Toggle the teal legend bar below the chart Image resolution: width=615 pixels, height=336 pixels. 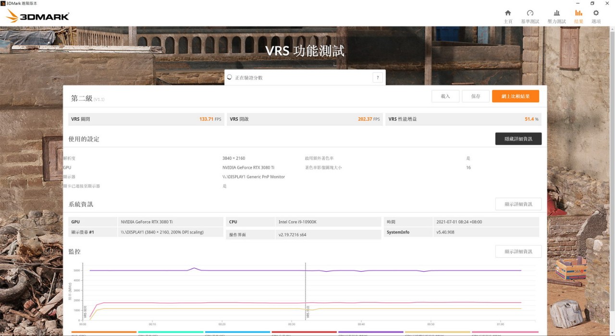click(171, 332)
